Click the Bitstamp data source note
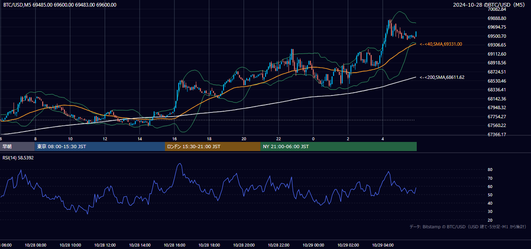Image resolution: width=531 pixels, height=249 pixels. (x=468, y=227)
